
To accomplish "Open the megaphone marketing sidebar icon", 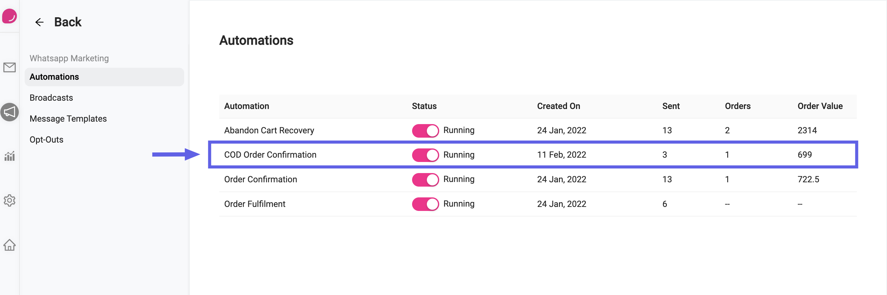I will pos(9,112).
